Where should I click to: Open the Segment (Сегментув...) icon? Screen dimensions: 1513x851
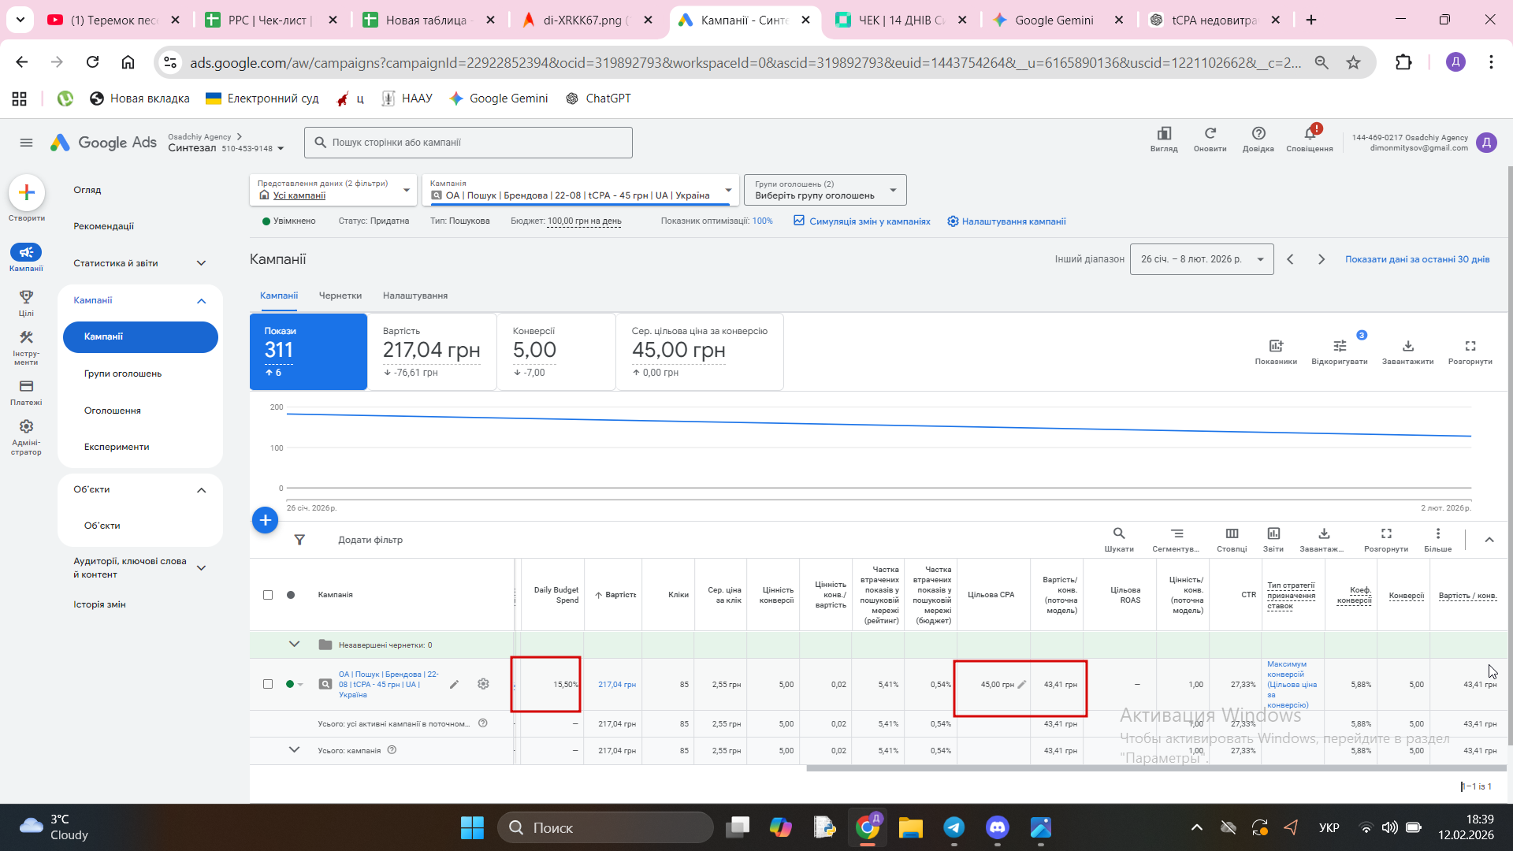coord(1176,534)
